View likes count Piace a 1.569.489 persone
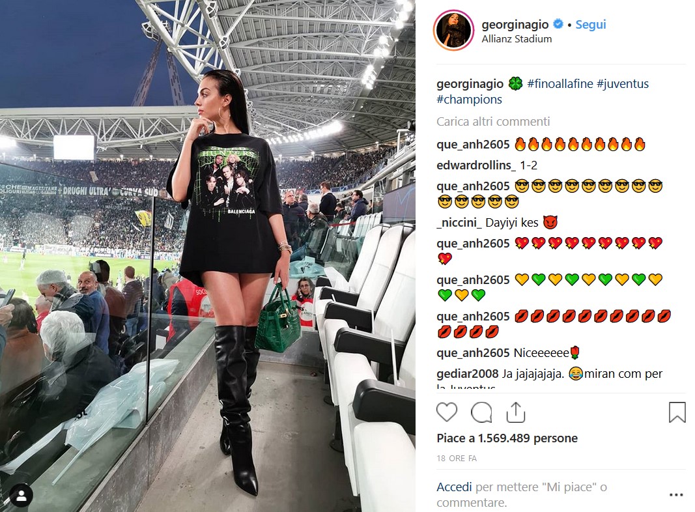The image size is (695, 512). 507,438
